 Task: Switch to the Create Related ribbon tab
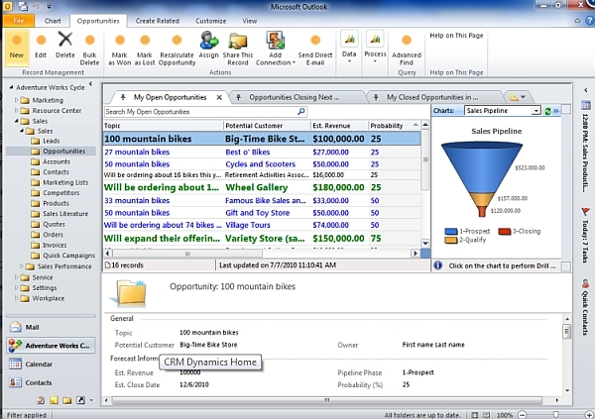[x=158, y=20]
